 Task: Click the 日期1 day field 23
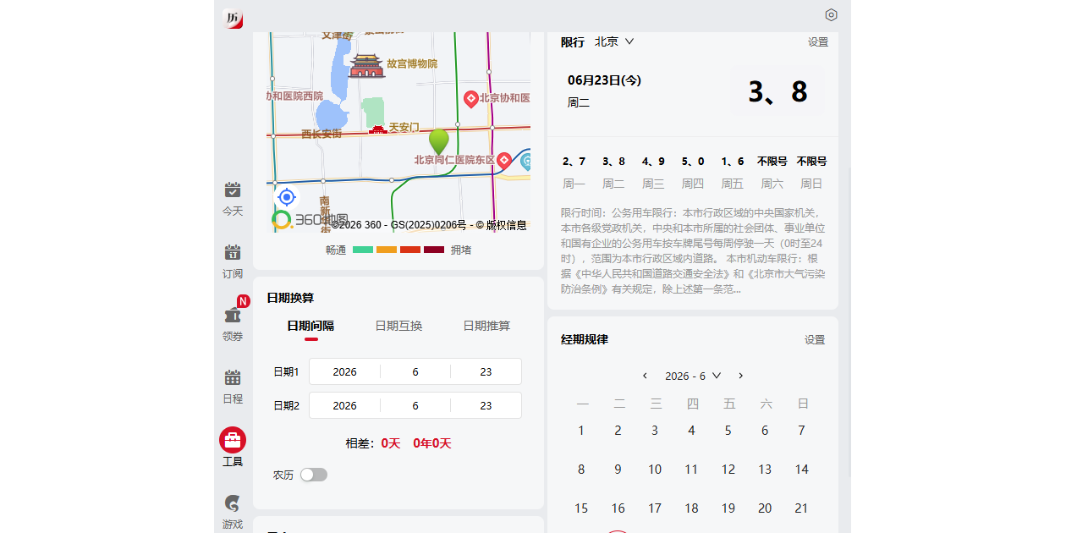click(486, 371)
